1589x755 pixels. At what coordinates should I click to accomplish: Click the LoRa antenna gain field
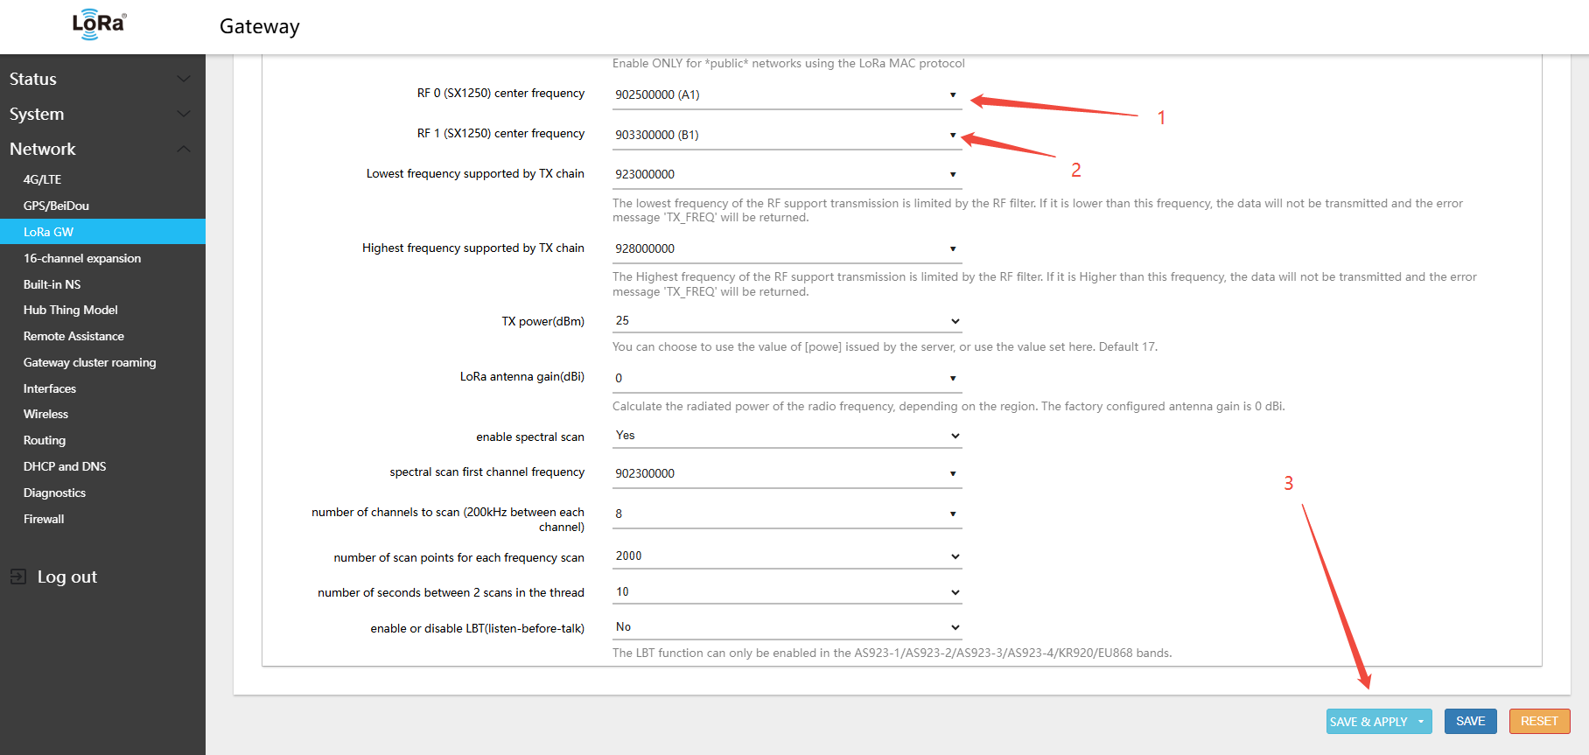tap(786, 378)
